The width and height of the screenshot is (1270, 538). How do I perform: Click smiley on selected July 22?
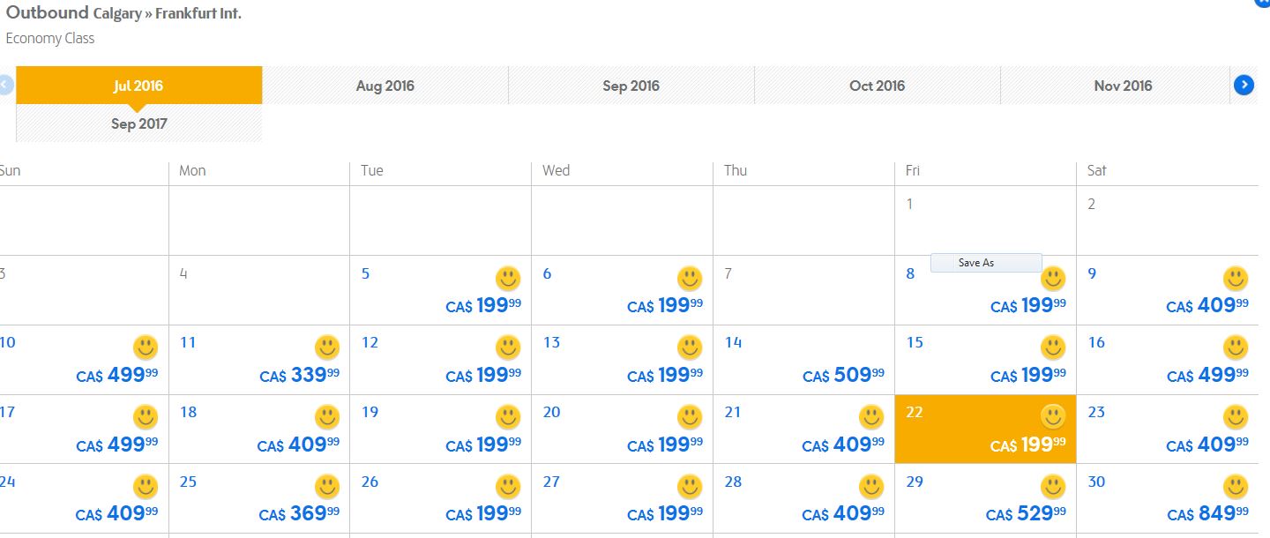(x=1053, y=416)
